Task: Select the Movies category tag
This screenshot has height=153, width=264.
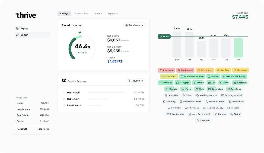Action: click(x=213, y=76)
